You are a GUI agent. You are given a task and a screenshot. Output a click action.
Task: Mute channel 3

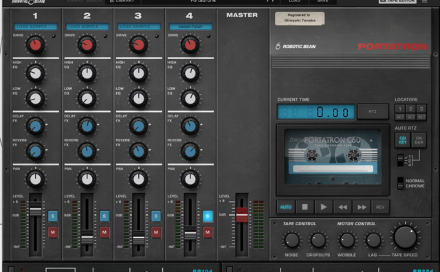click(x=156, y=232)
